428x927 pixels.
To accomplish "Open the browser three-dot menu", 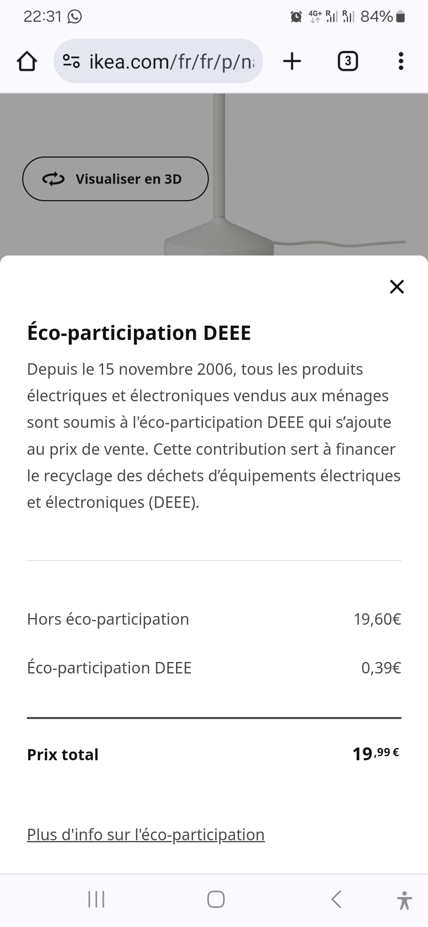I will [401, 61].
